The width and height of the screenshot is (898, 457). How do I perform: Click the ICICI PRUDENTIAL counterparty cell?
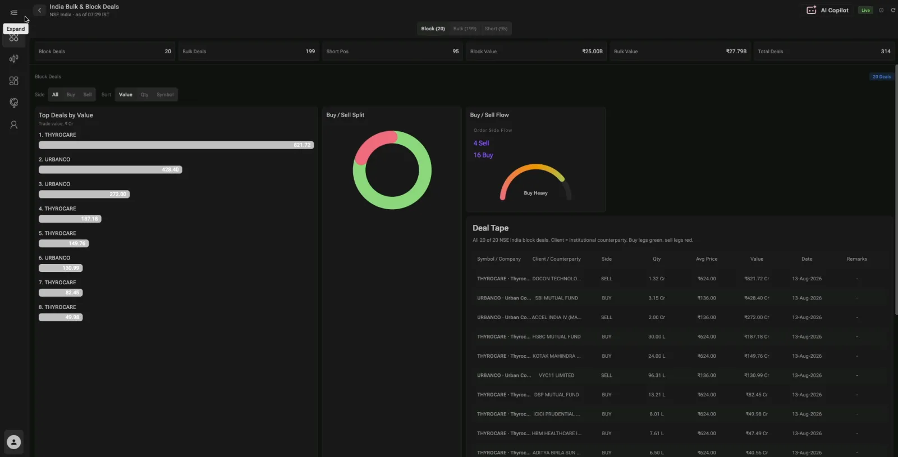pos(556,414)
